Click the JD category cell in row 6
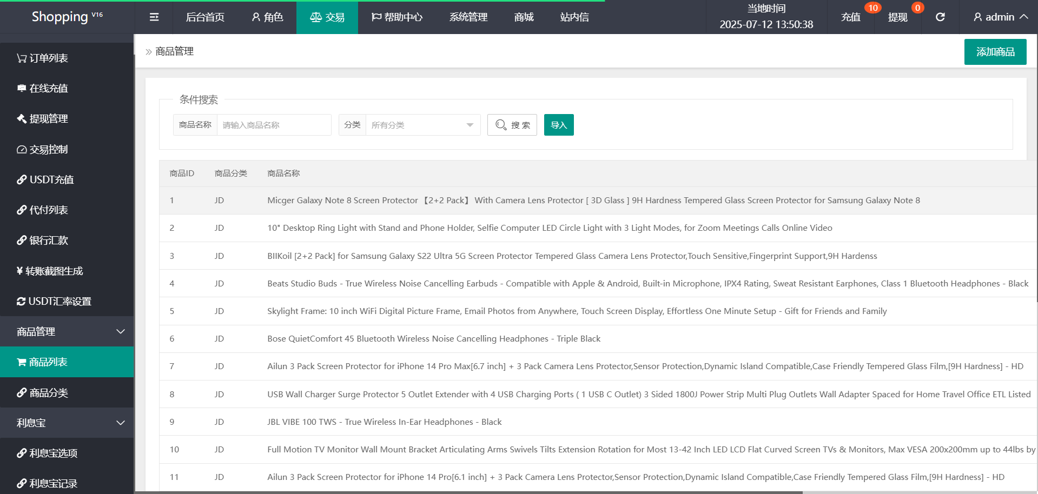 point(219,339)
